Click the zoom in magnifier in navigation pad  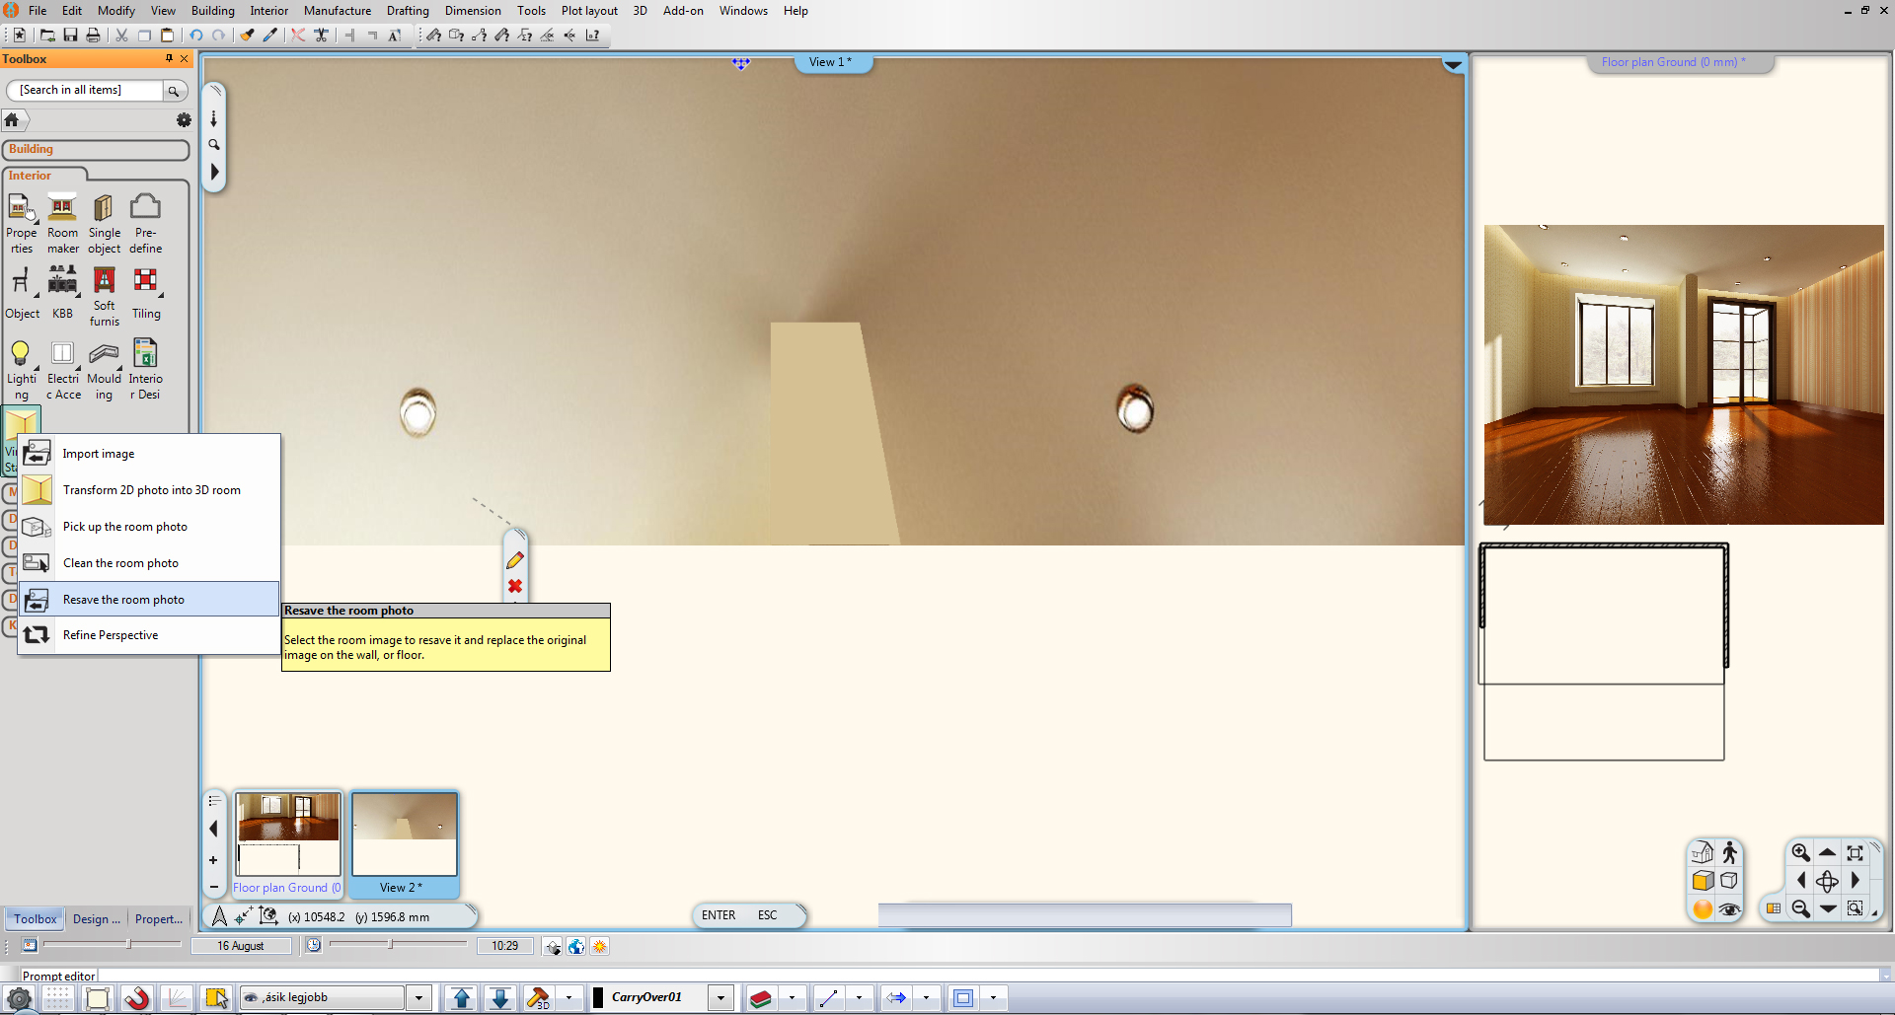[1800, 853]
